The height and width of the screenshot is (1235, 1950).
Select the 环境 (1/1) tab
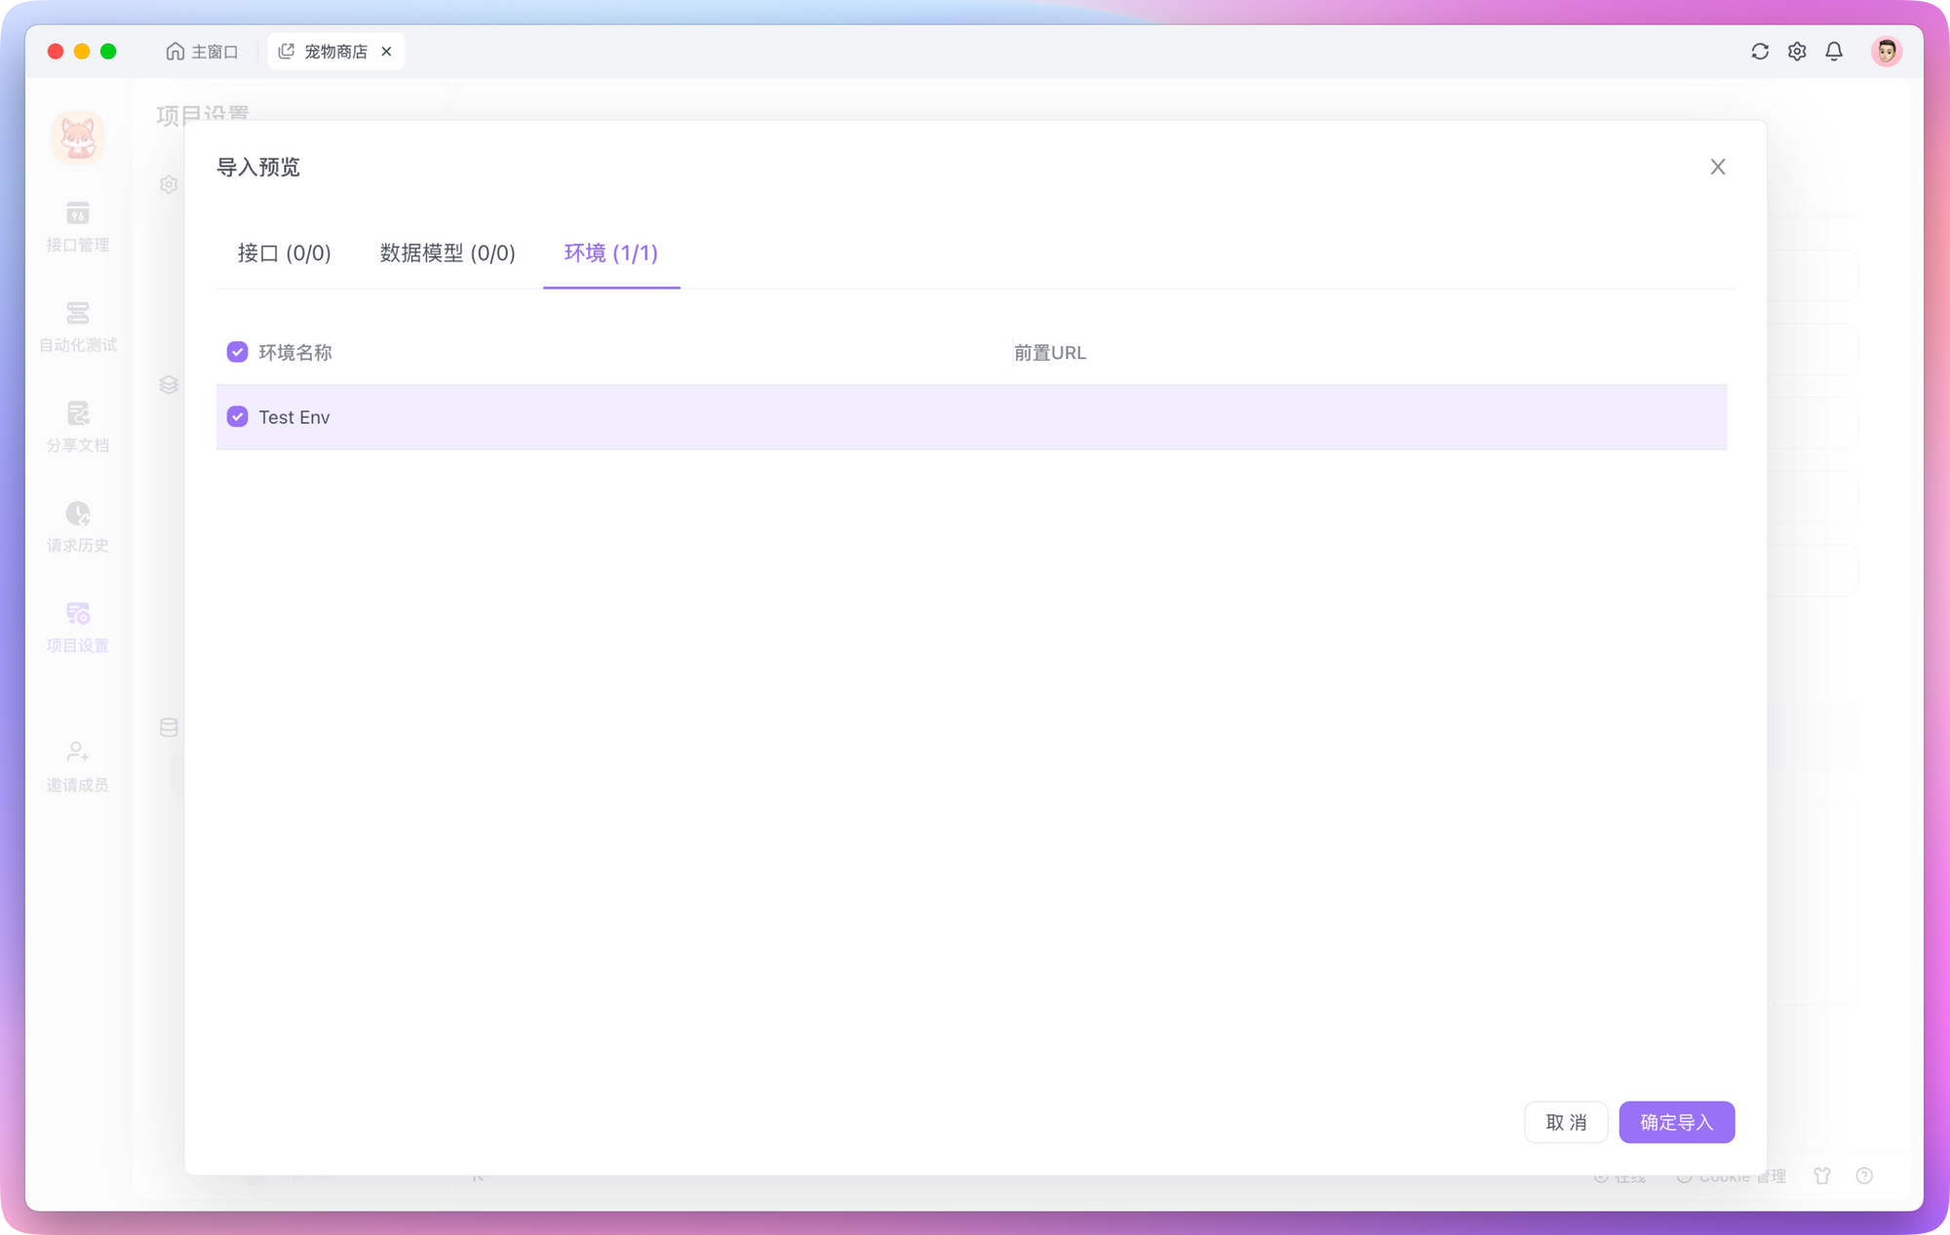pos(611,253)
